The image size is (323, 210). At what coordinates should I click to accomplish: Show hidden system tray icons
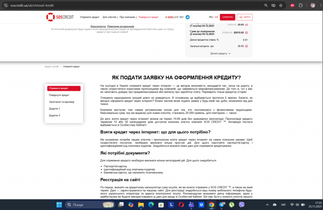[267, 205]
